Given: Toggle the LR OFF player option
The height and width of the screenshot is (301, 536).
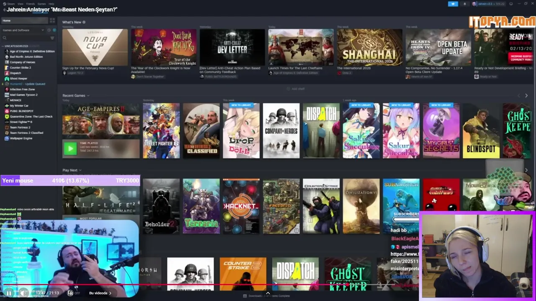Looking at the screenshot, I should [x=73, y=293].
